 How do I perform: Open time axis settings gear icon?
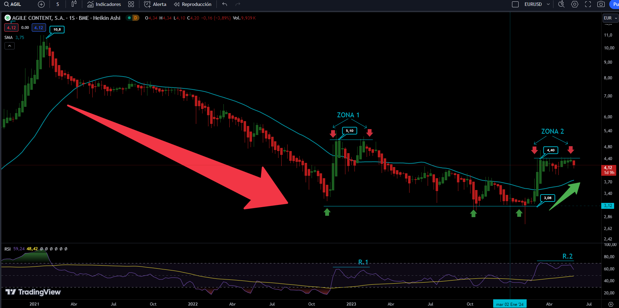[611, 304]
